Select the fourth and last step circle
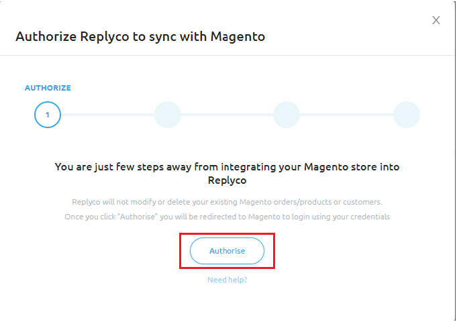 tap(406, 115)
